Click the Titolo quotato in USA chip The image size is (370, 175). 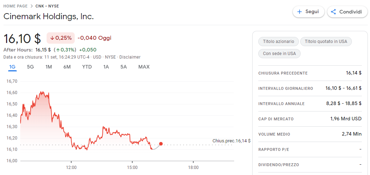pyautogui.click(x=326, y=42)
